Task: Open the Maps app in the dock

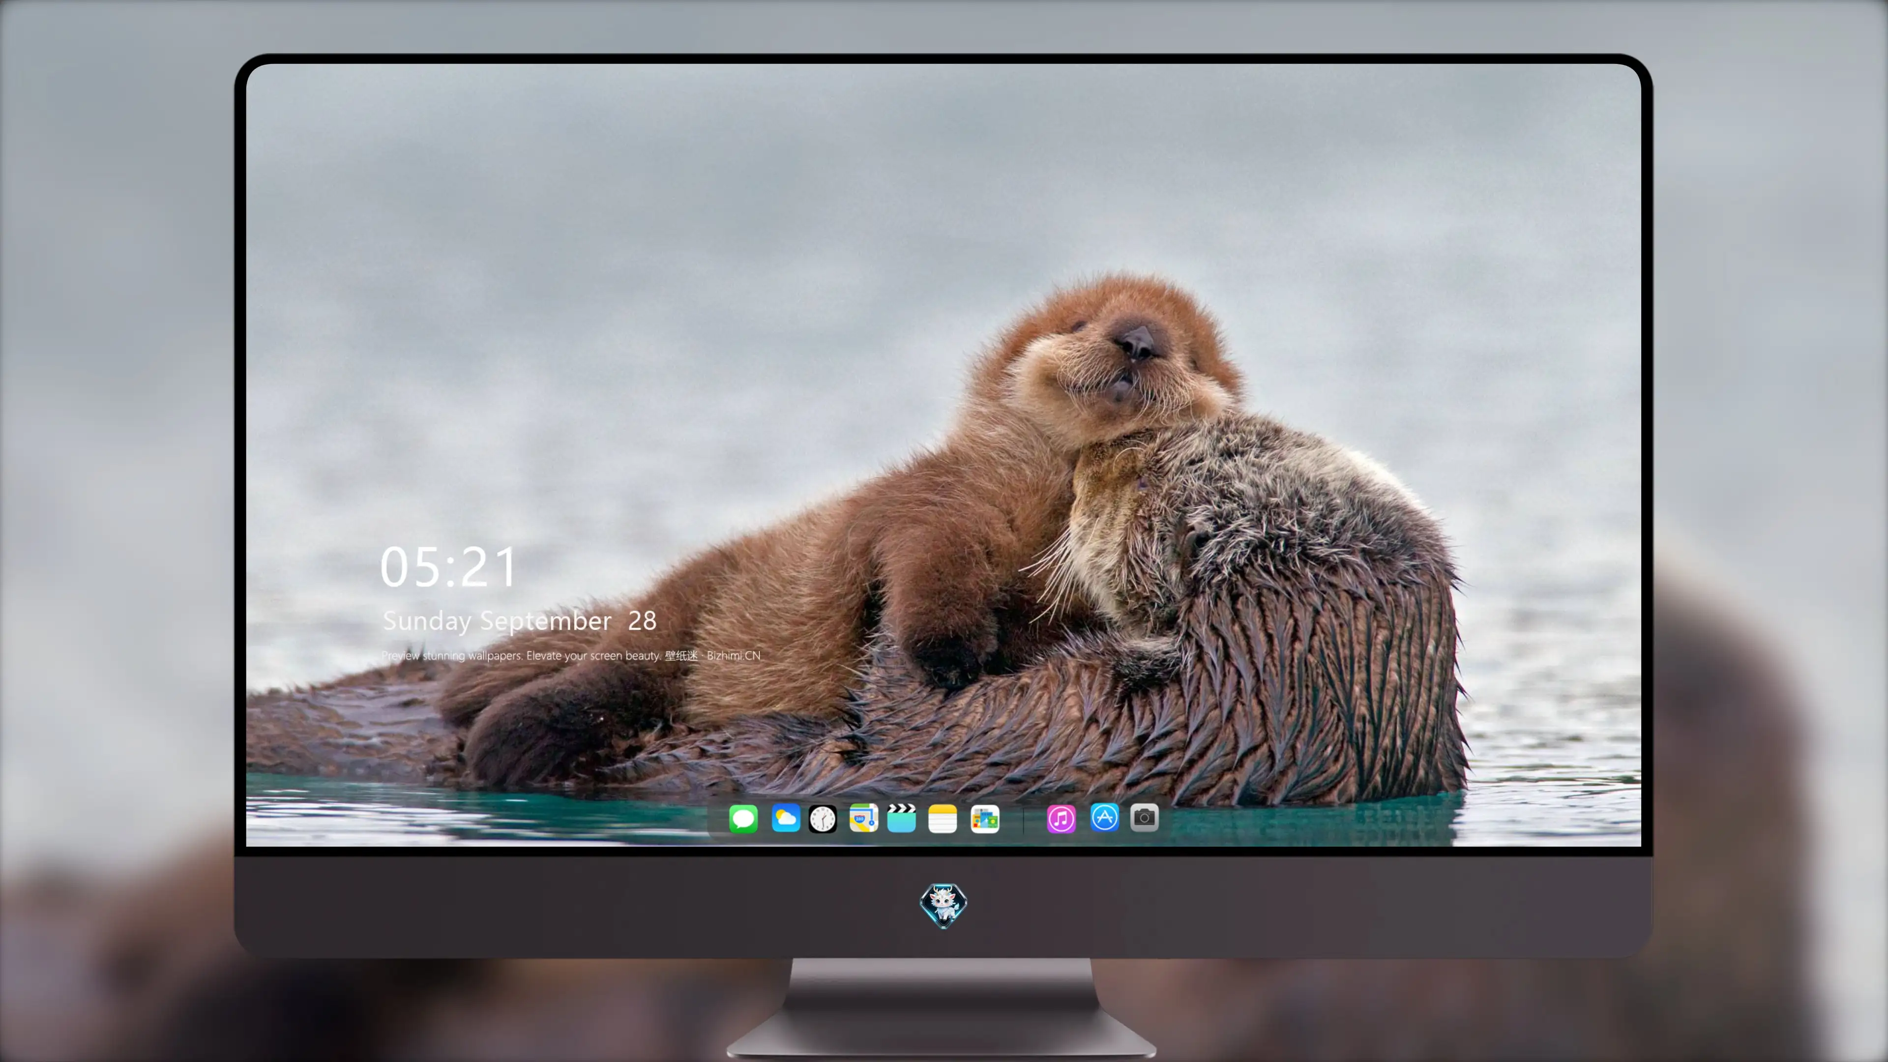Action: pos(863,818)
